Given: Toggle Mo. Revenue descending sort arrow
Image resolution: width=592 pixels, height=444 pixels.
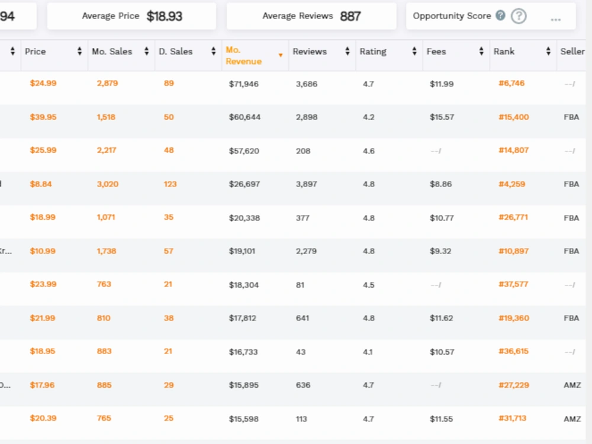Looking at the screenshot, I should (x=281, y=56).
